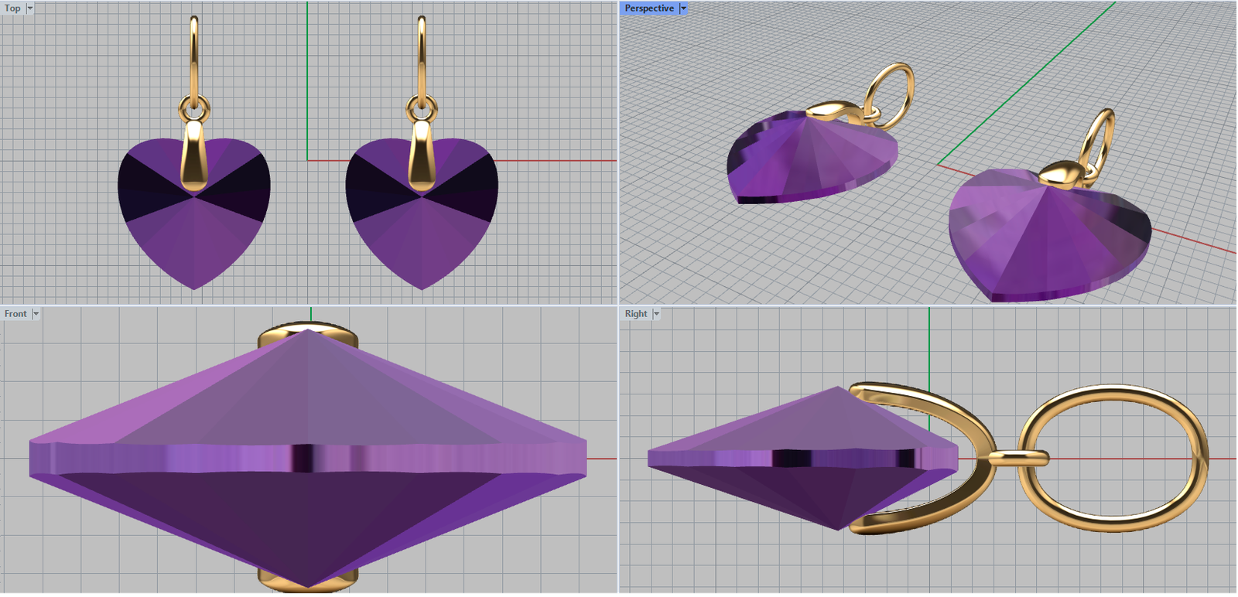This screenshot has height=597, width=1238.
Task: Click the left gold ear hook in Top view
Action: pos(193,54)
